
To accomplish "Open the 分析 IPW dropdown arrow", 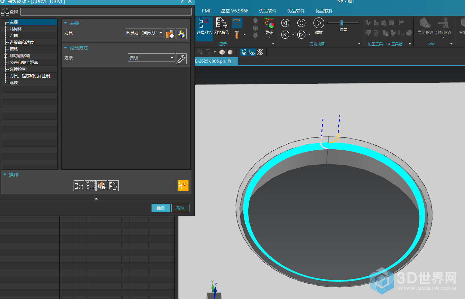I will pyautogui.click(x=443, y=37).
